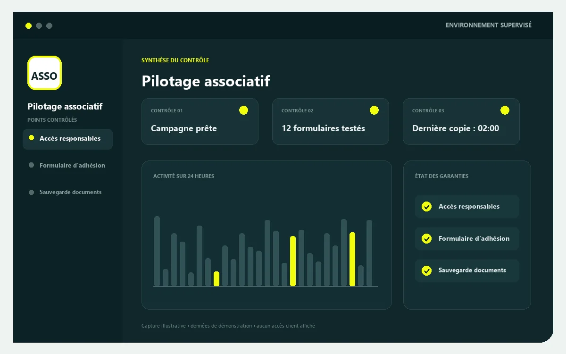Image resolution: width=566 pixels, height=354 pixels.
Task: Click the yellow status dot on Contrôle 02
Action: click(374, 110)
